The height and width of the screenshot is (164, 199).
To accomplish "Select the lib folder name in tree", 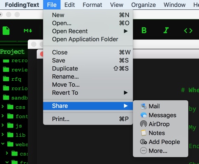I will tap(20, 135).
